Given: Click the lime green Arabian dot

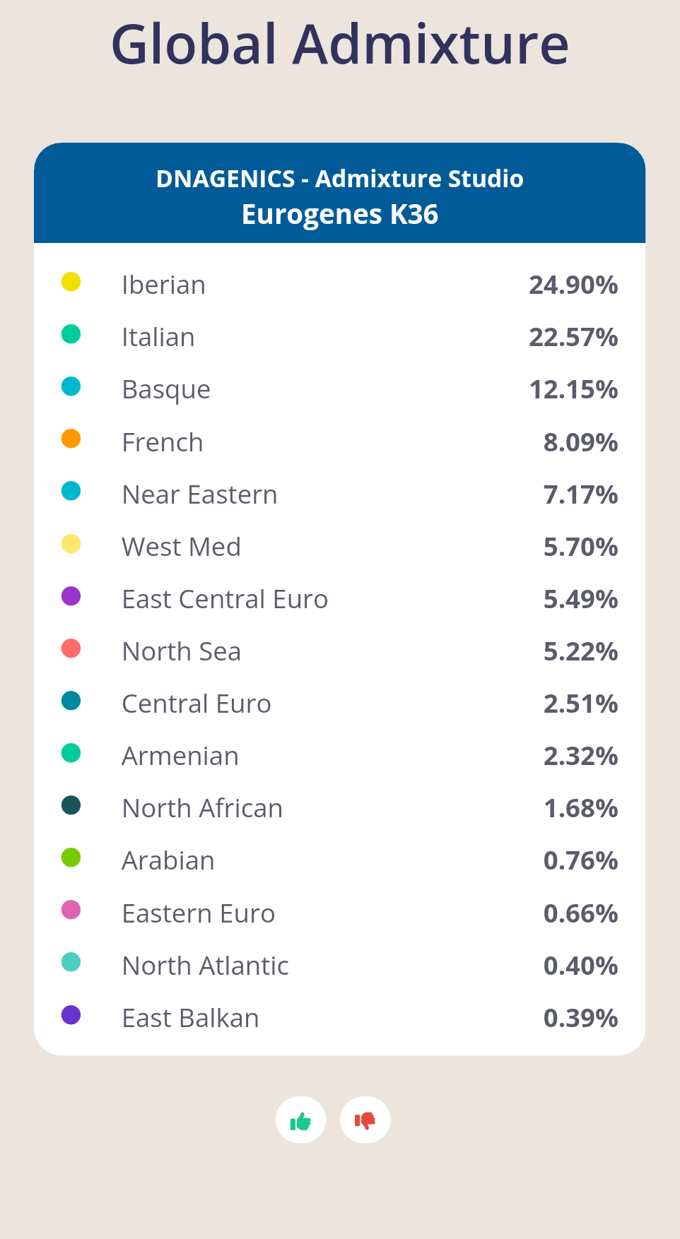Looking at the screenshot, I should (x=71, y=858).
